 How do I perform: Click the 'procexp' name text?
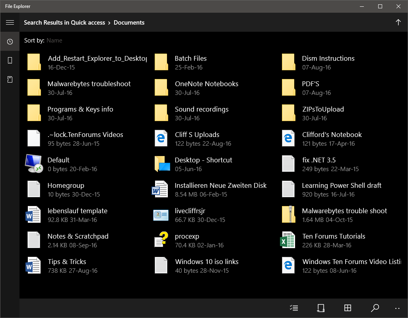[187, 237]
